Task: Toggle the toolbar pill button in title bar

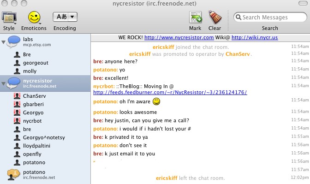Action: (303, 3)
